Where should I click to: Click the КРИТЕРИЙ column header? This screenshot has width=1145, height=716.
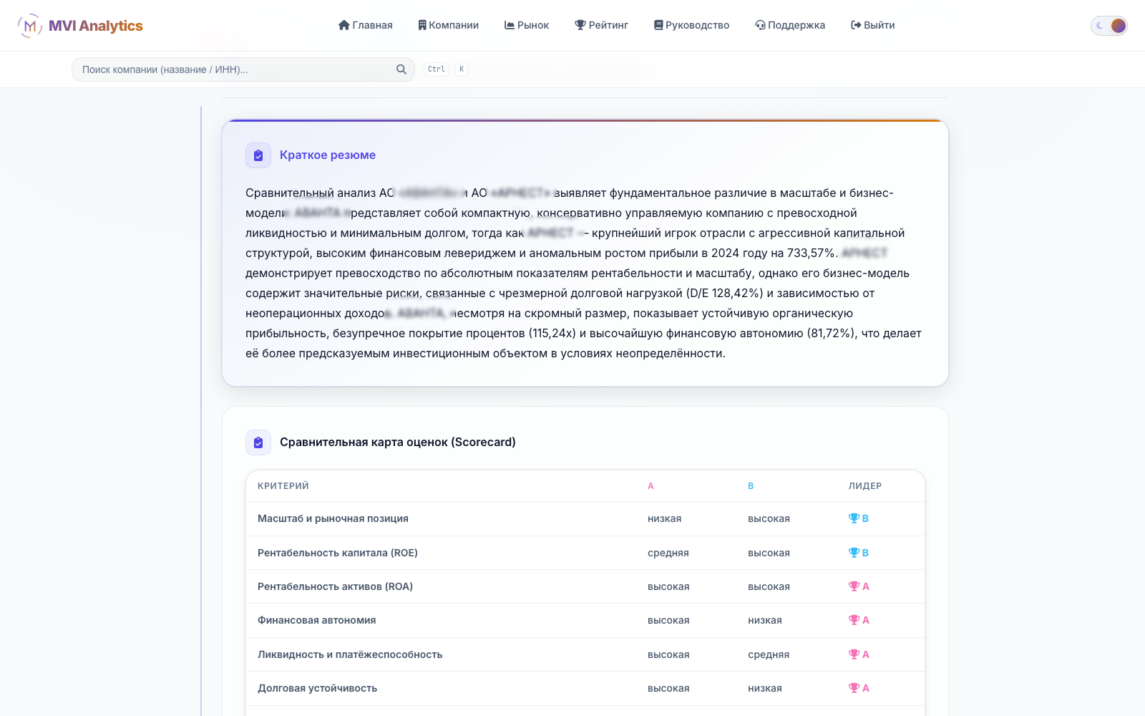pyautogui.click(x=283, y=486)
